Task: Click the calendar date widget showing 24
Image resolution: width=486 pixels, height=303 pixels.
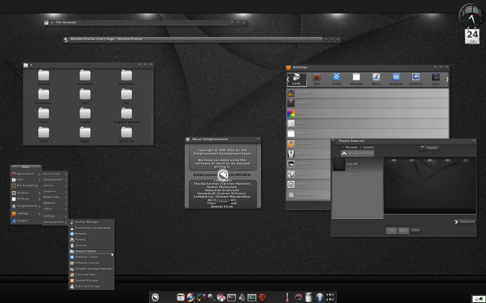Action: pos(473,36)
